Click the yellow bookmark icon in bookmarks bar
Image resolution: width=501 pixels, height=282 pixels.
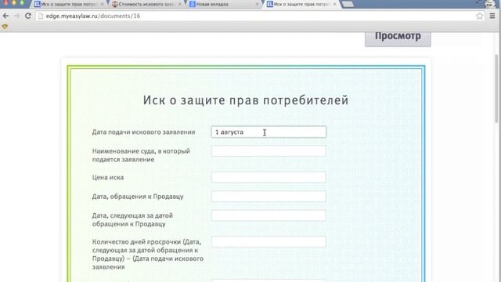(x=5, y=27)
